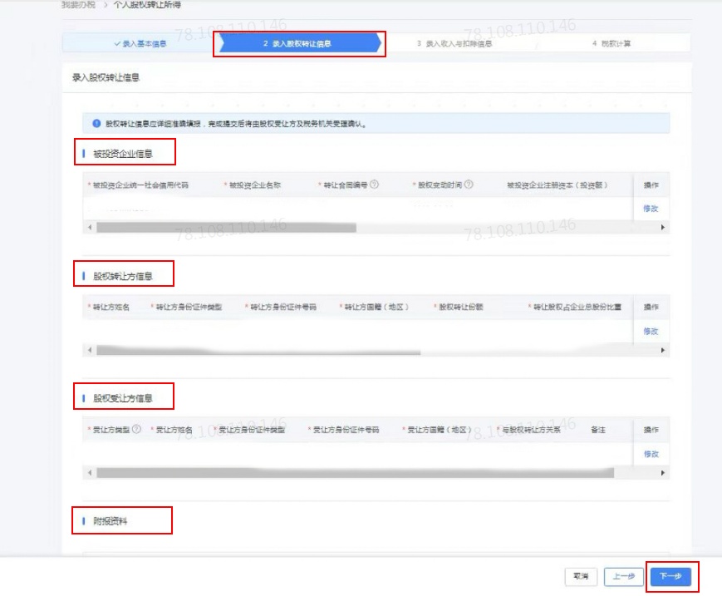Click 个人股权转让所得 breadcrumb text
This screenshot has width=722, height=596.
147,5
